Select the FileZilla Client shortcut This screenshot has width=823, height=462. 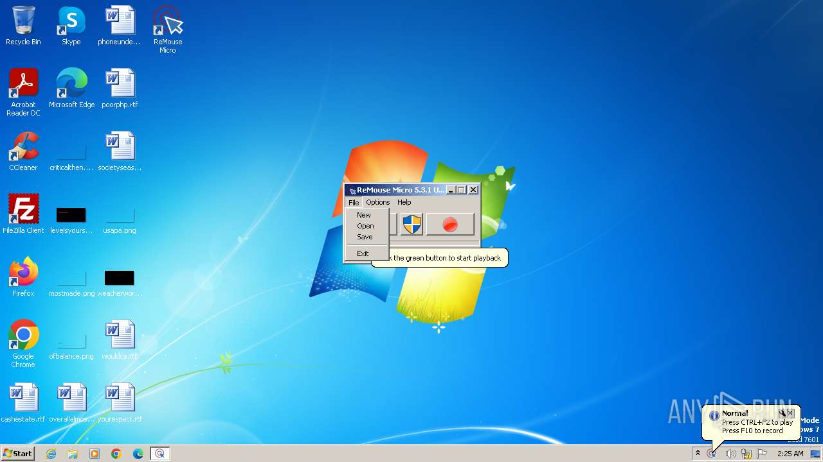click(x=23, y=214)
